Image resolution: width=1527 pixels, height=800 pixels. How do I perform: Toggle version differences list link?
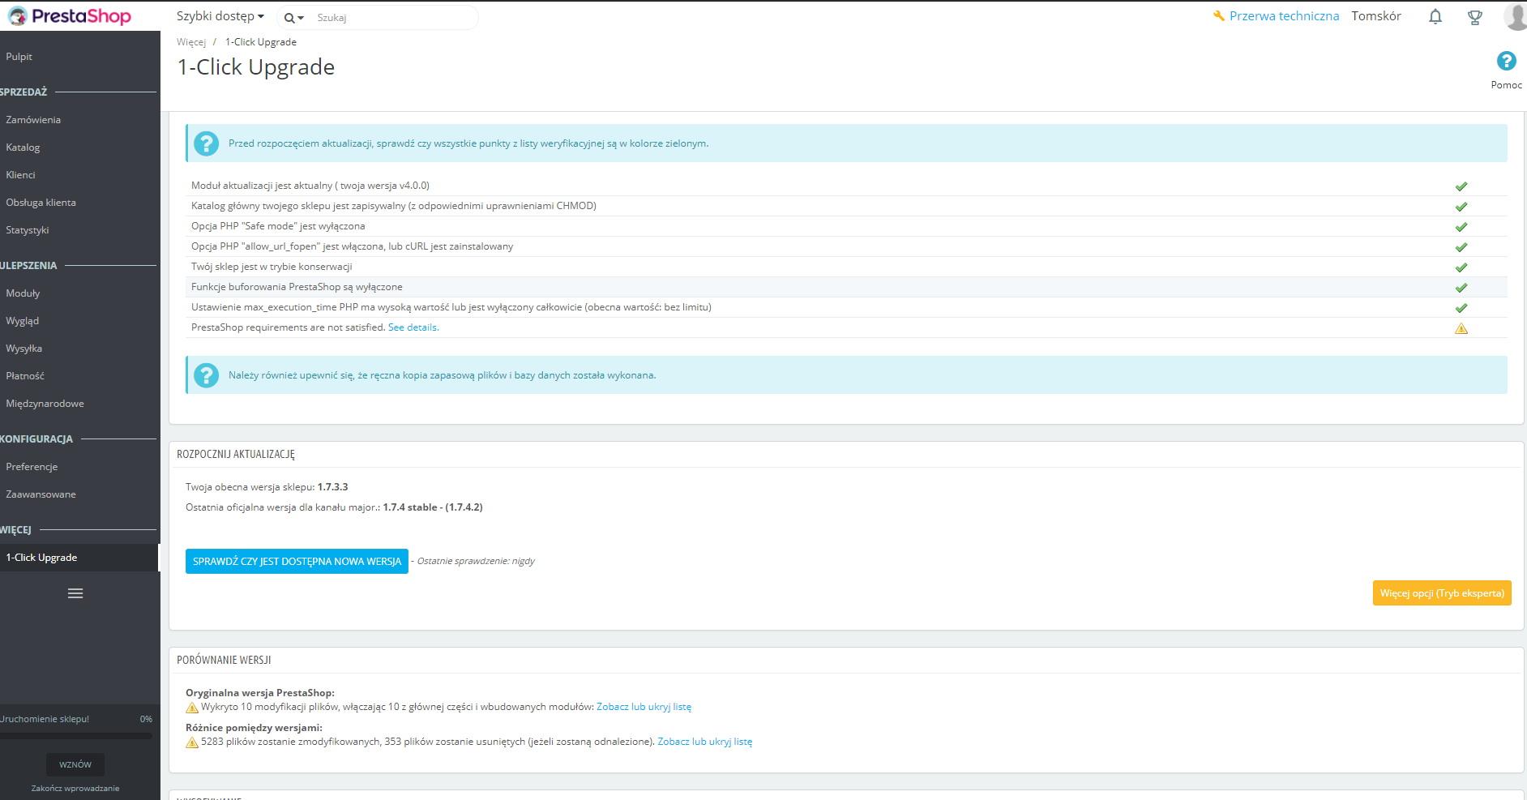pos(704,742)
